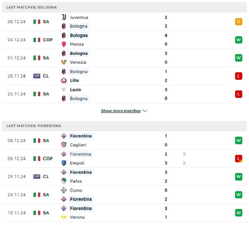Click the Empoli club crest
This screenshot has width=249, height=225.
[x=64, y=163]
